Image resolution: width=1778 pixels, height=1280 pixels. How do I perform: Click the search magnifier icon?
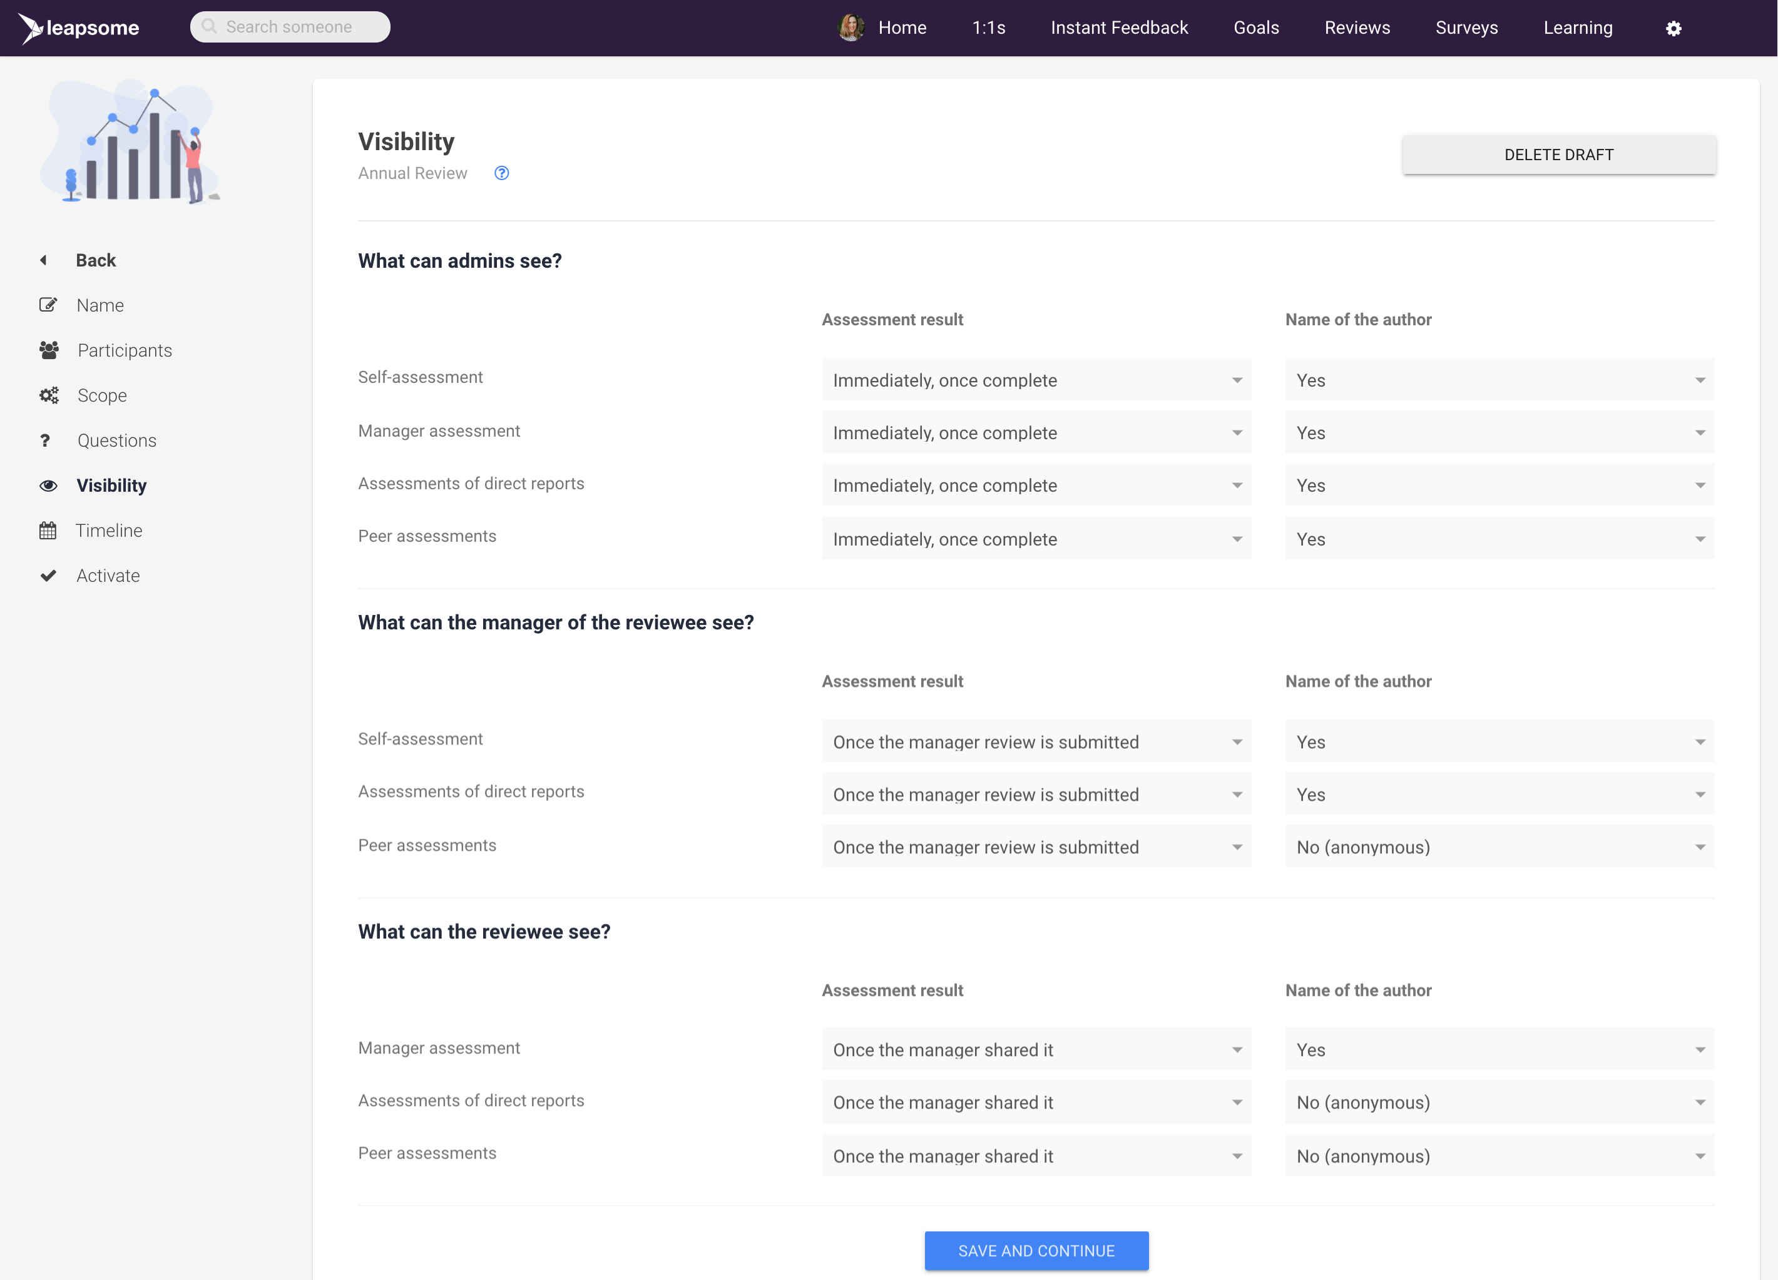(209, 27)
